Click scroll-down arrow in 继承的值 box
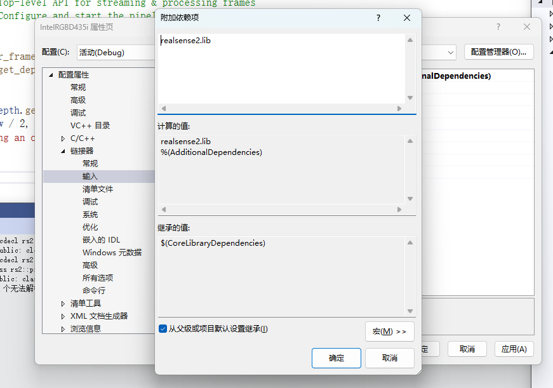The image size is (553, 388). pyautogui.click(x=410, y=311)
